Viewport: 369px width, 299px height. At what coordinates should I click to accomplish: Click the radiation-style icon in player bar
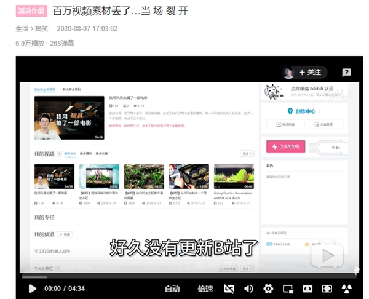click(x=347, y=289)
